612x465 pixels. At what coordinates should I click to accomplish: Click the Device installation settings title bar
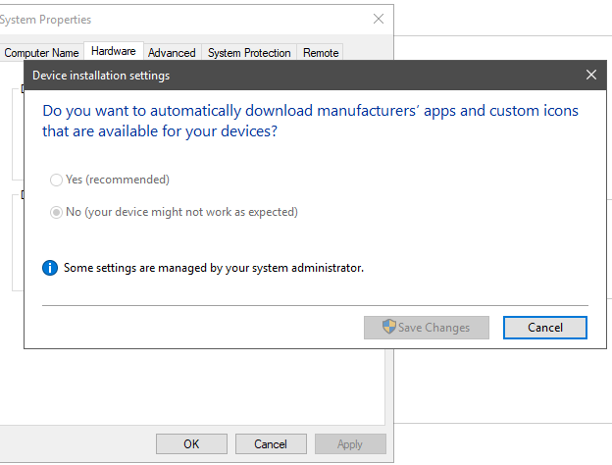coord(294,75)
